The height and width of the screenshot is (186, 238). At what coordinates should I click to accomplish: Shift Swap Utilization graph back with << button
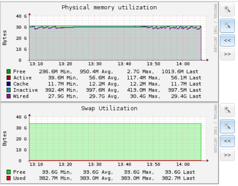click(x=227, y=141)
